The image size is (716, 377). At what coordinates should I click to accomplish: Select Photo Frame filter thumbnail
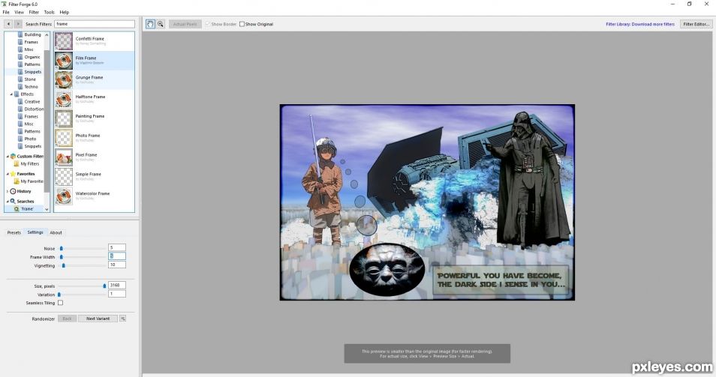click(x=64, y=138)
